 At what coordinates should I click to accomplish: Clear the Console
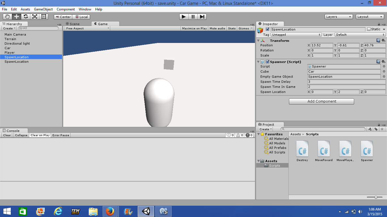click(7, 135)
